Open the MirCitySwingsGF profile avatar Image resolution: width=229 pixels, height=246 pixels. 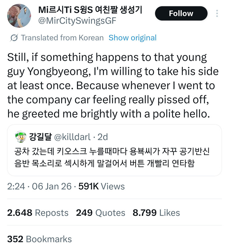[19, 15]
